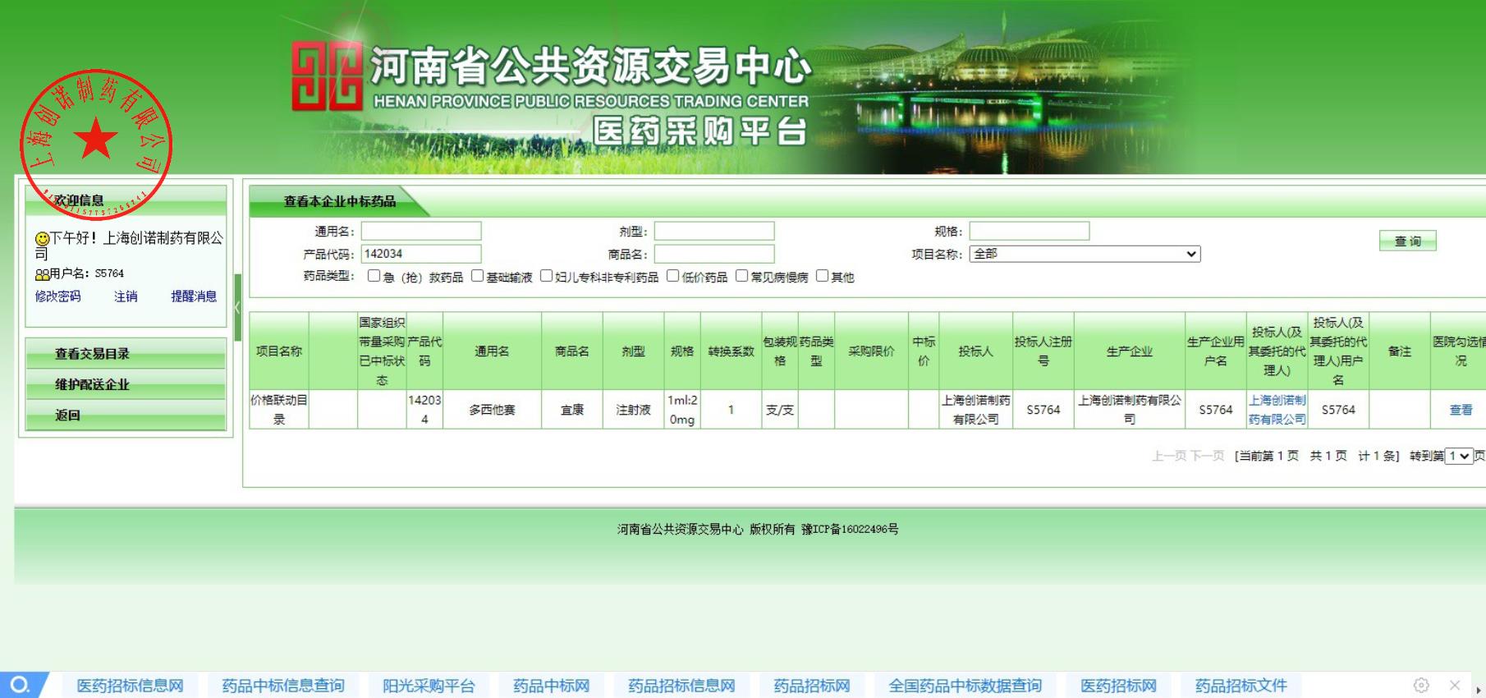Select the 查看本企业中标药品 tab
The image size is (1486, 698).
[x=340, y=201]
